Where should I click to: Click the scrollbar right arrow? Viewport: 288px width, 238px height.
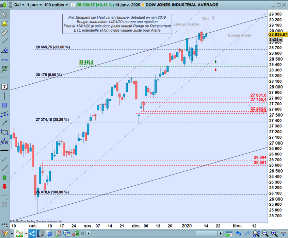(x=221, y=234)
